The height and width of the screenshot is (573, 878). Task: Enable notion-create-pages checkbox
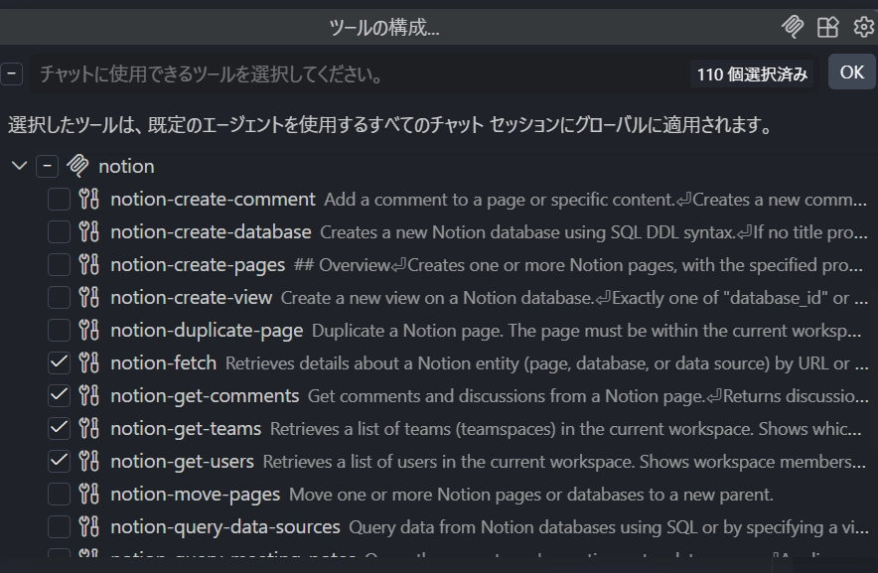tap(59, 264)
